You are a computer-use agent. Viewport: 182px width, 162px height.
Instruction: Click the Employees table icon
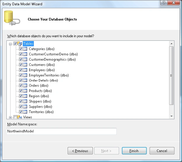[25, 70]
